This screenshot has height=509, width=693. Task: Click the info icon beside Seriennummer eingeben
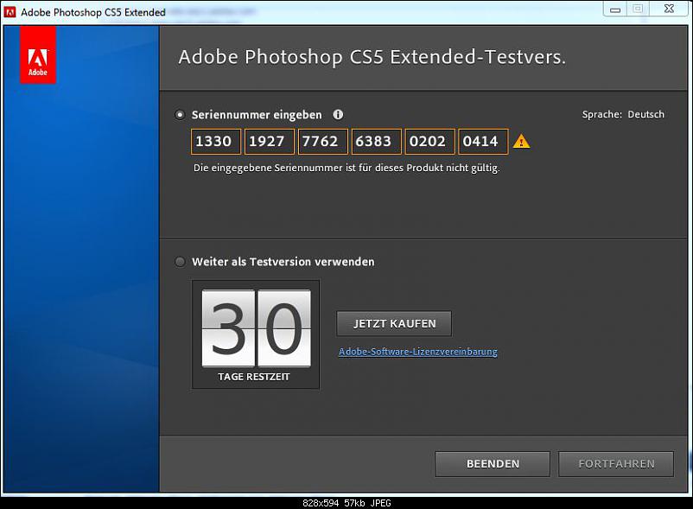coord(338,114)
